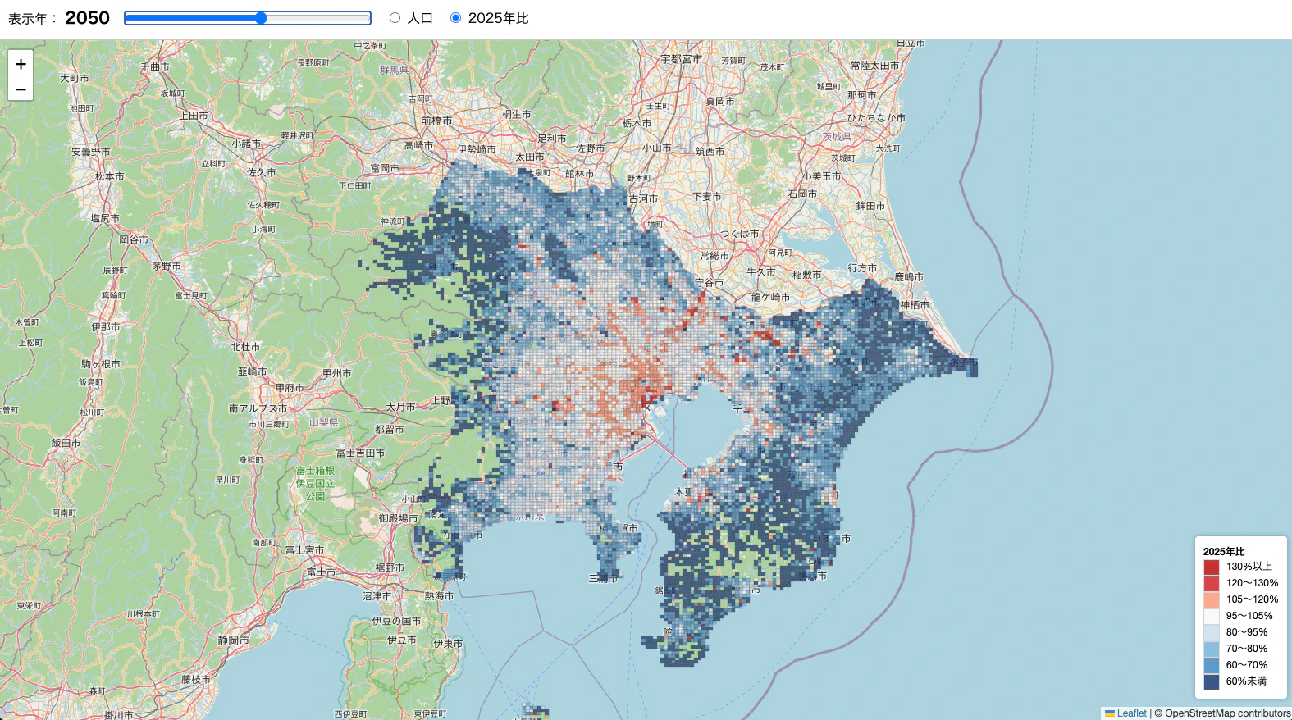The image size is (1292, 720).
Task: Click the 60%未満 dark blue swatch
Action: 1212,681
